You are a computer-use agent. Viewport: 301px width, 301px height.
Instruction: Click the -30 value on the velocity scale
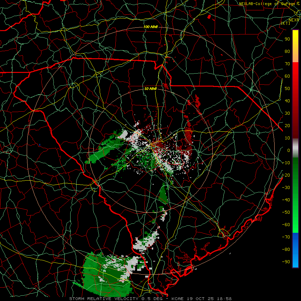(x=286, y=188)
